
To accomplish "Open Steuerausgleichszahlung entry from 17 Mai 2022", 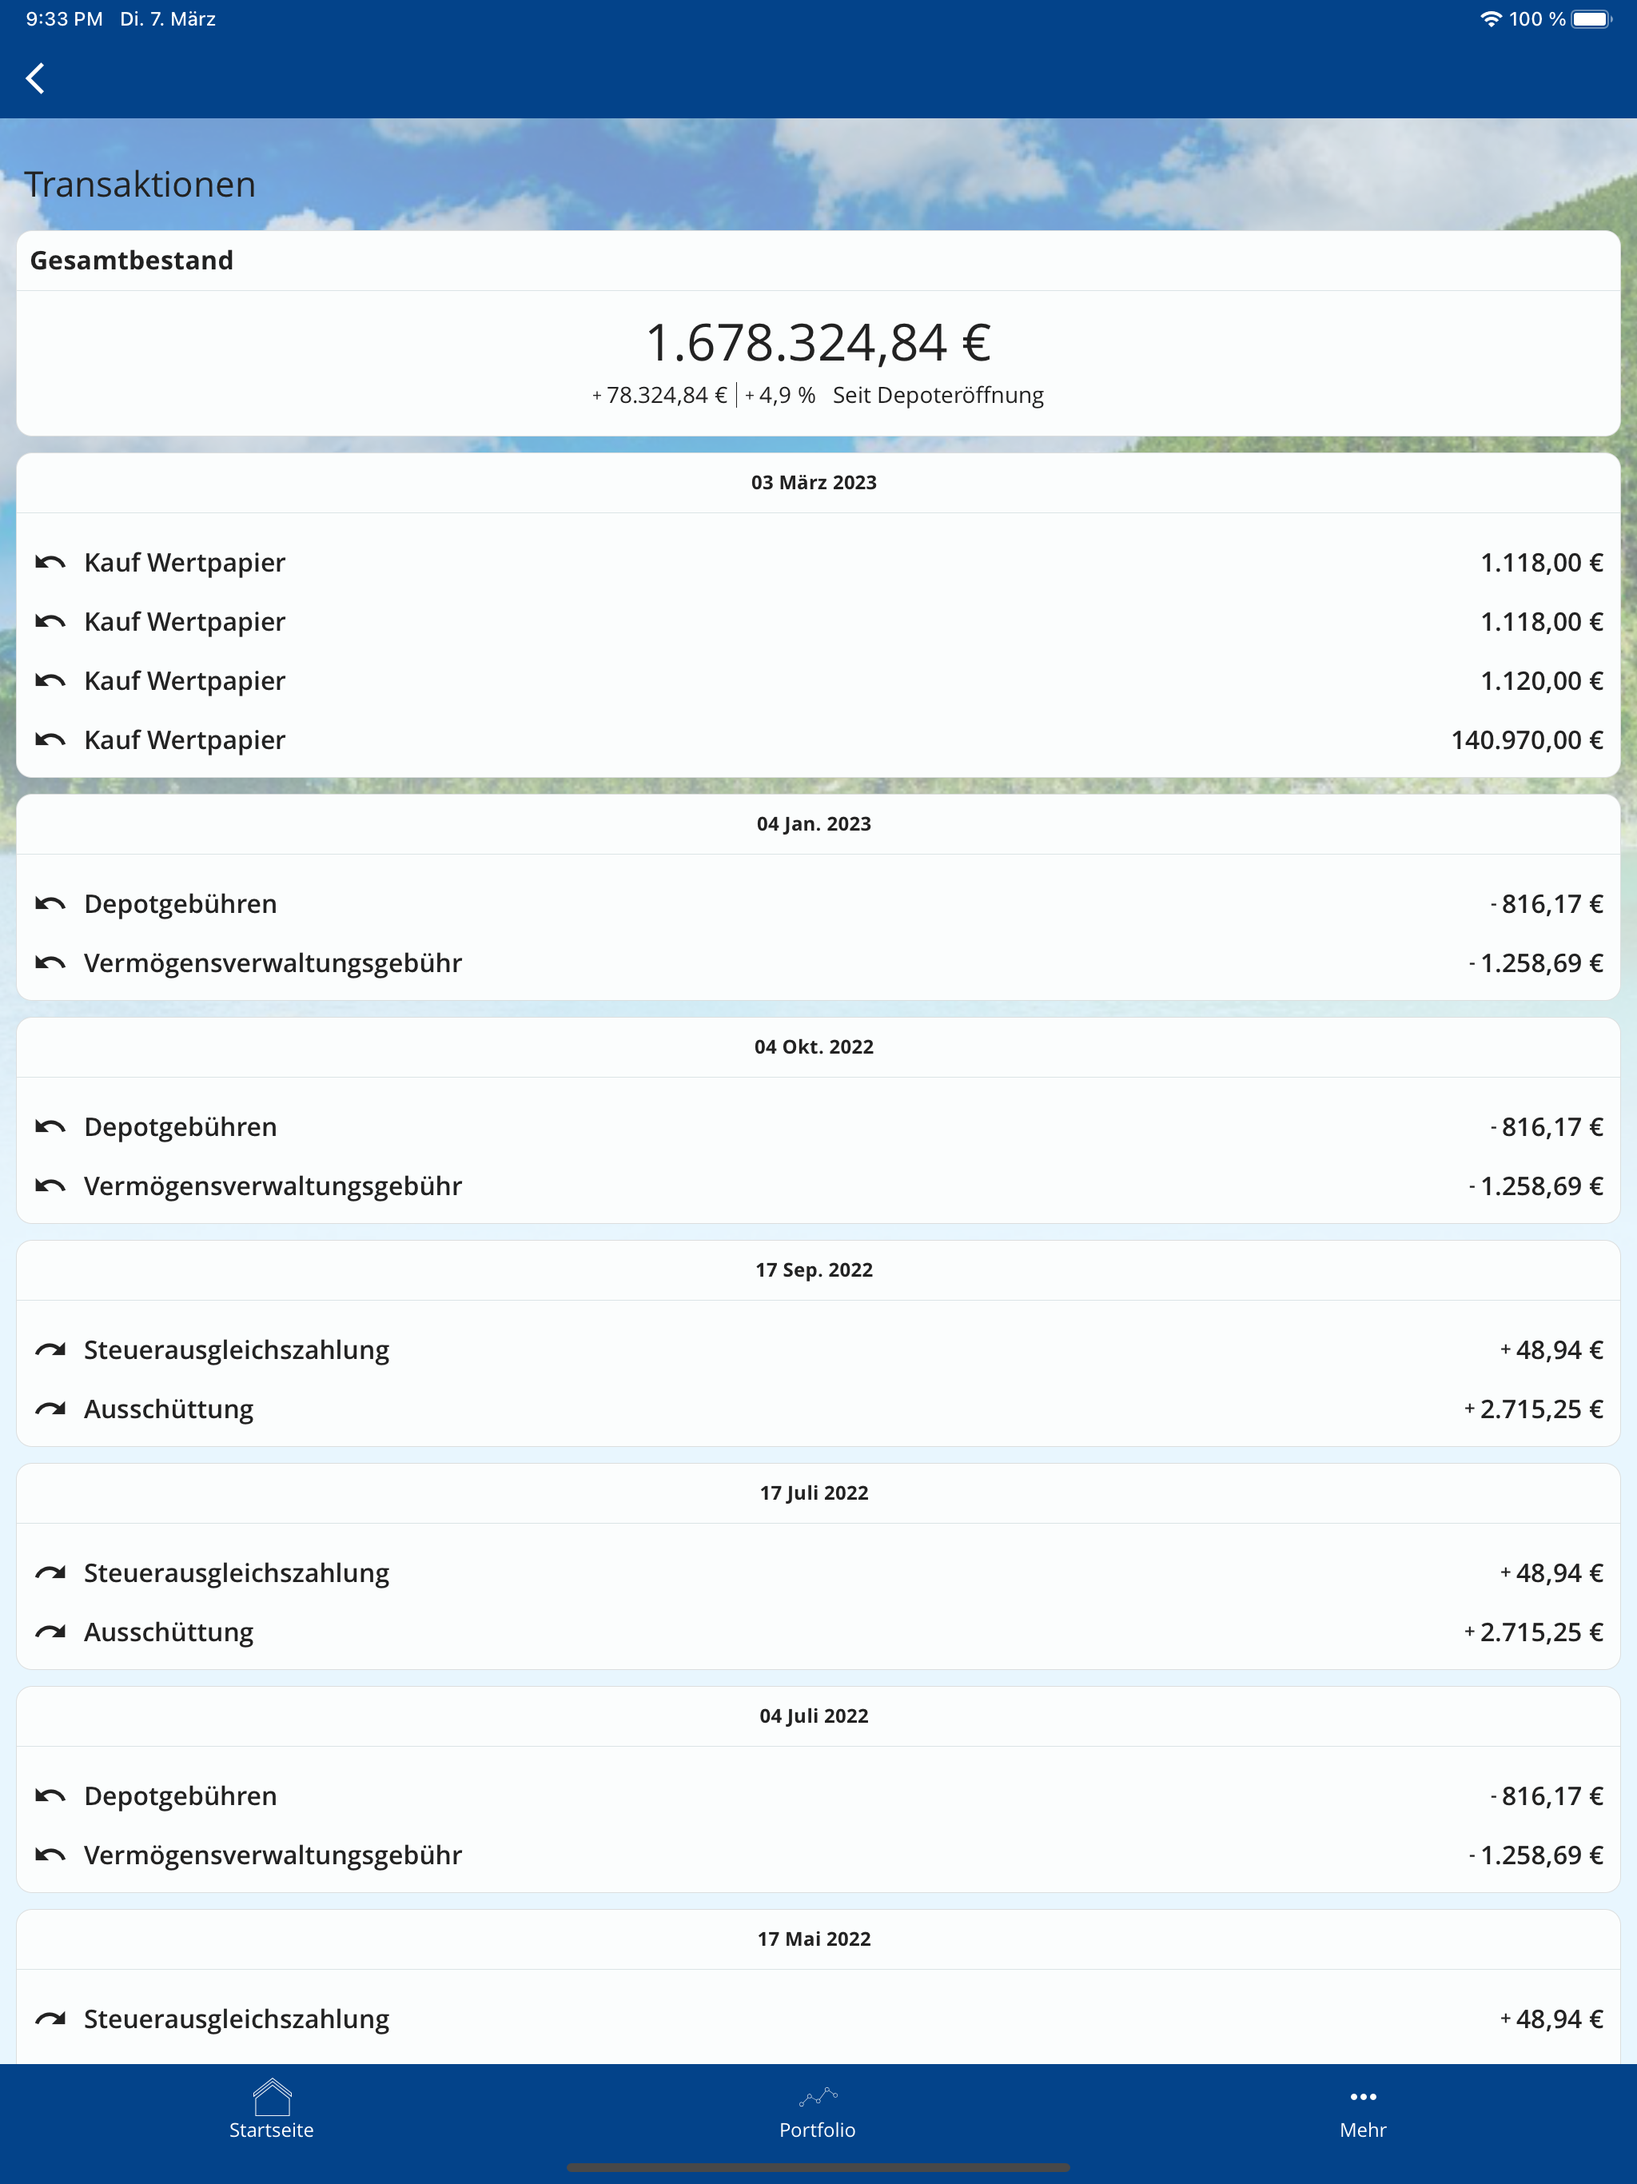I will coord(818,2020).
